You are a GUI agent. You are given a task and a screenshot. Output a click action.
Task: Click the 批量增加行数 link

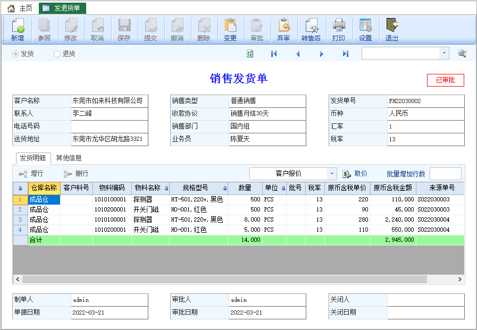[406, 174]
